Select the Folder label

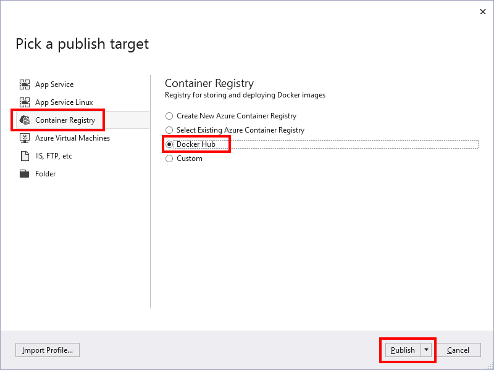pyautogui.click(x=45, y=174)
